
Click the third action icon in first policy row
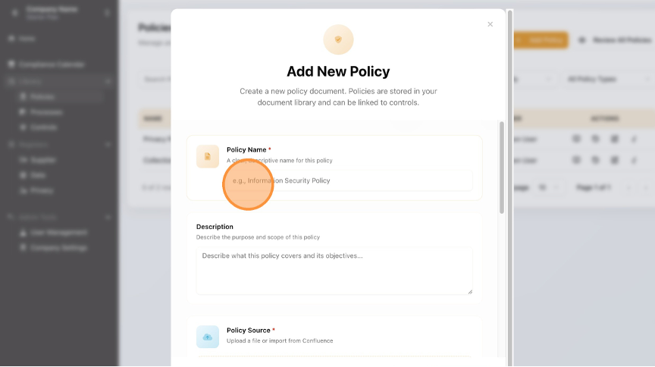click(x=614, y=139)
